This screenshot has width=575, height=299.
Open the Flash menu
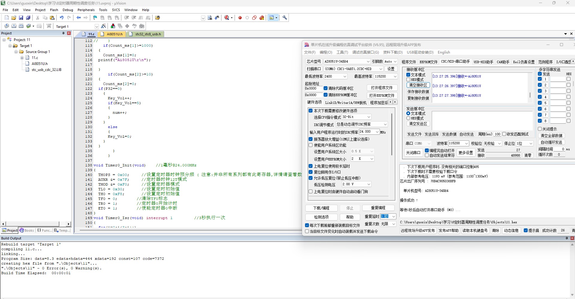click(x=54, y=10)
